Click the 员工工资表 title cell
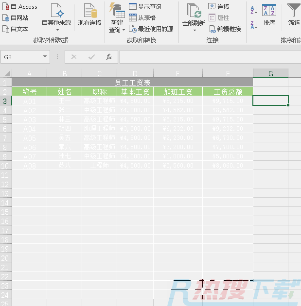The width and height of the screenshot is (301, 306). click(132, 83)
